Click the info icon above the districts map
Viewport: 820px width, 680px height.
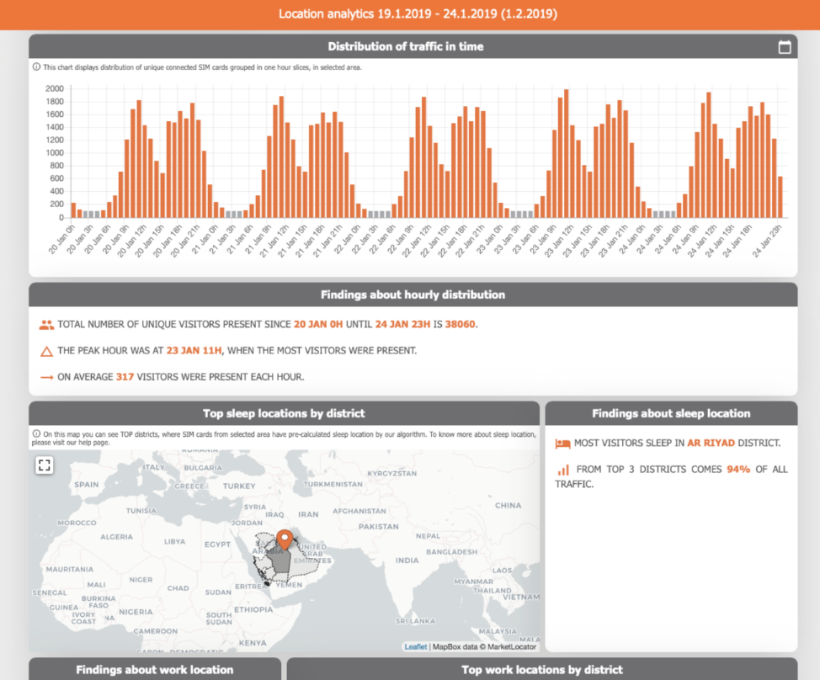35,434
